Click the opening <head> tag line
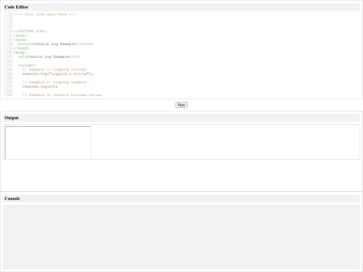 click(x=20, y=40)
